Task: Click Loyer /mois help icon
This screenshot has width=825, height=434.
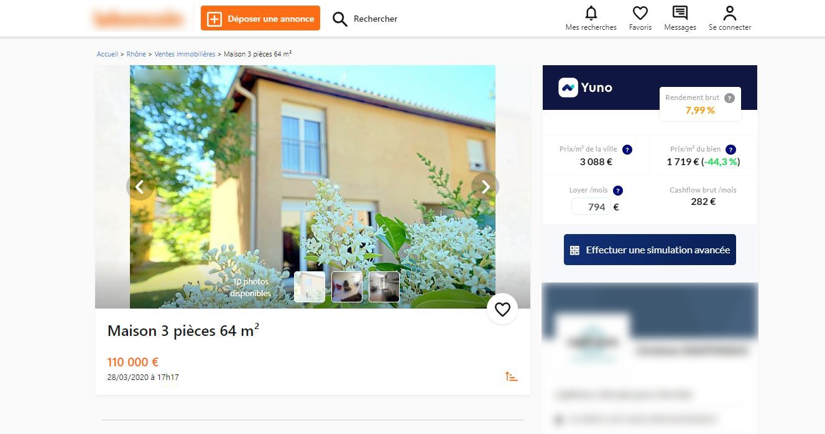Action: point(617,191)
